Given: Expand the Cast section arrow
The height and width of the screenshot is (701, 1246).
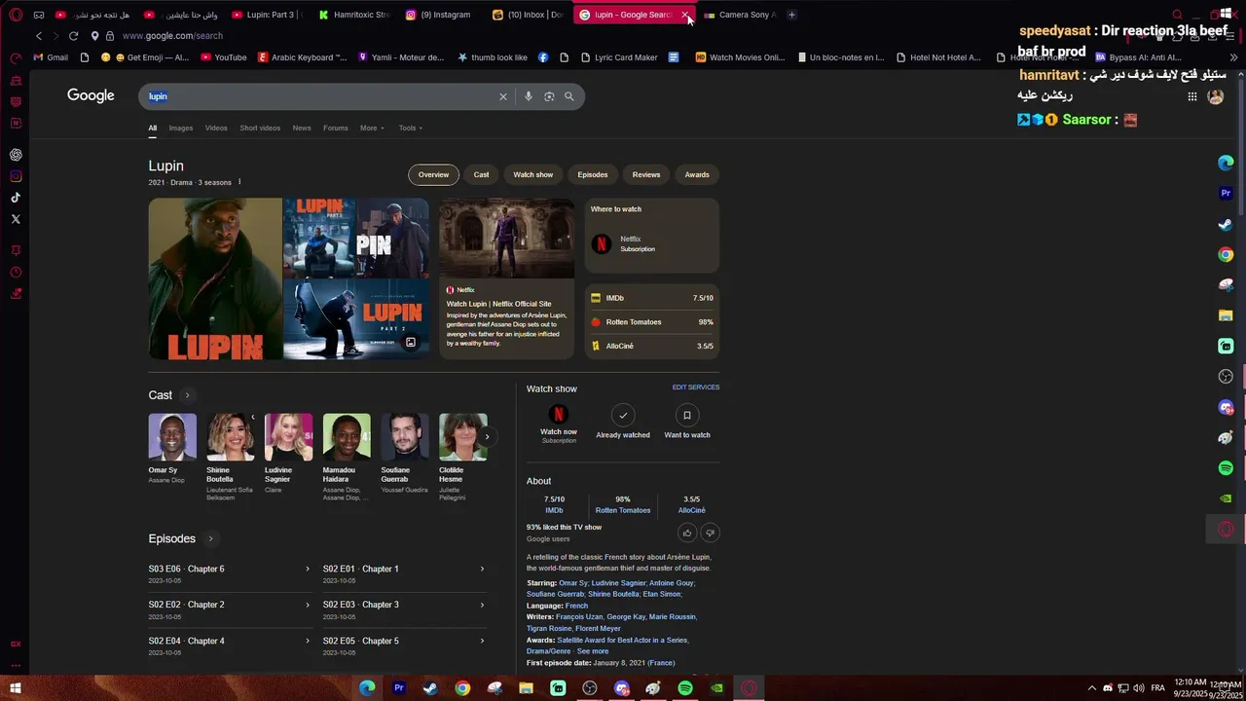Looking at the screenshot, I should (x=187, y=395).
